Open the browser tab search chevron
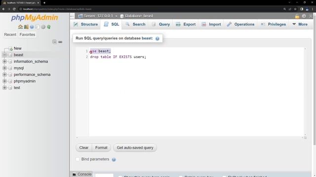This screenshot has height=177, width=316. point(289,2)
